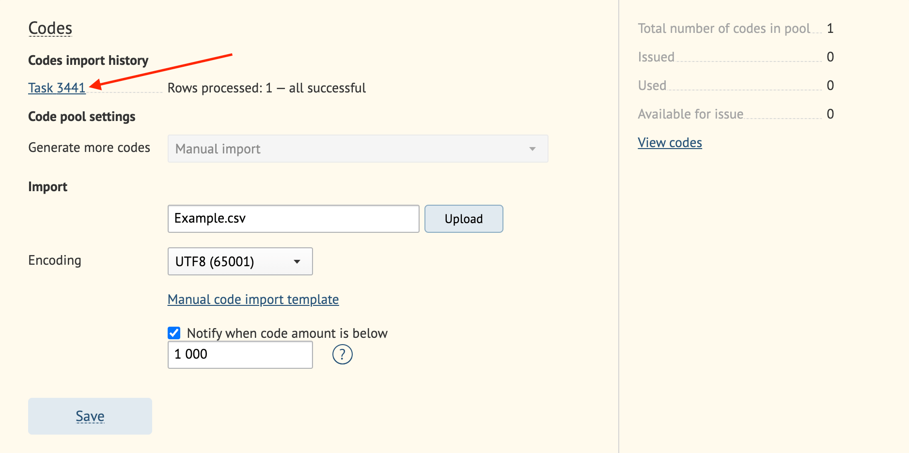The image size is (909, 453).
Task: Click the Codes section heading
Action: [50, 28]
